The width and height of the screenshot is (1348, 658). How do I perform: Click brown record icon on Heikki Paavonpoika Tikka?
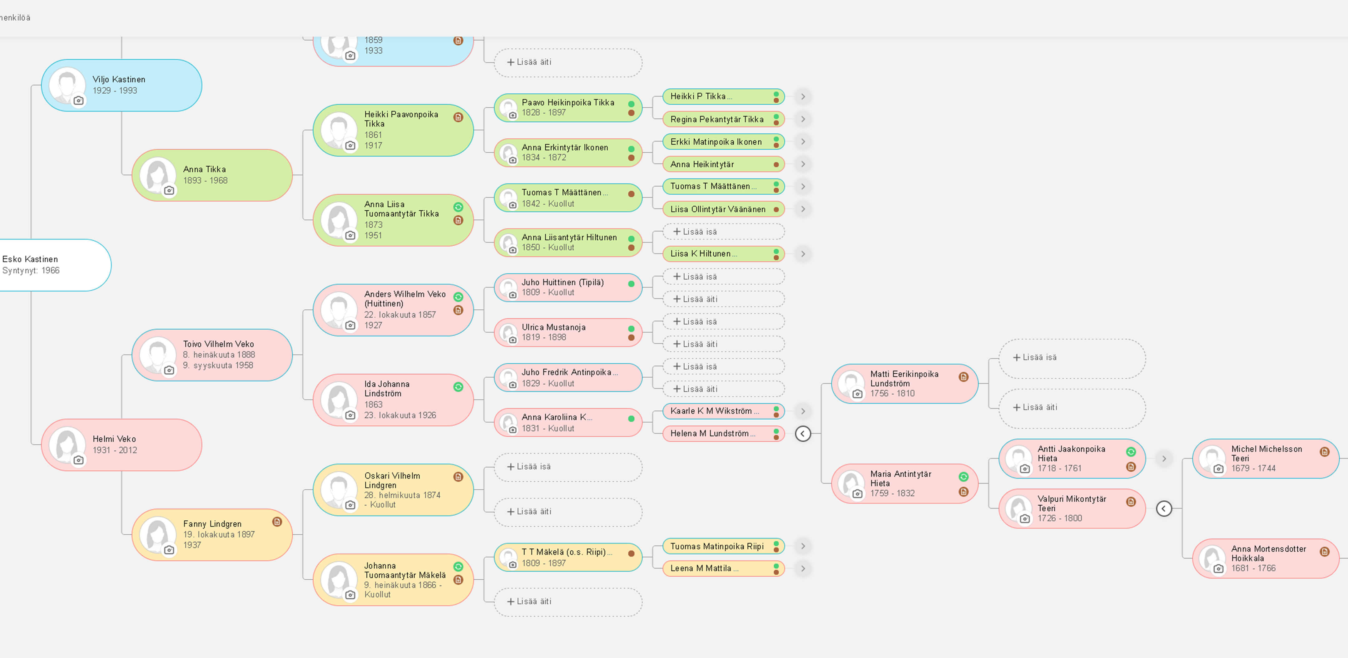458,117
